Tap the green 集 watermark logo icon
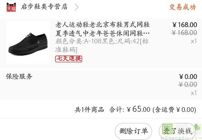This screenshot has height=140, width=202. coord(168,129)
